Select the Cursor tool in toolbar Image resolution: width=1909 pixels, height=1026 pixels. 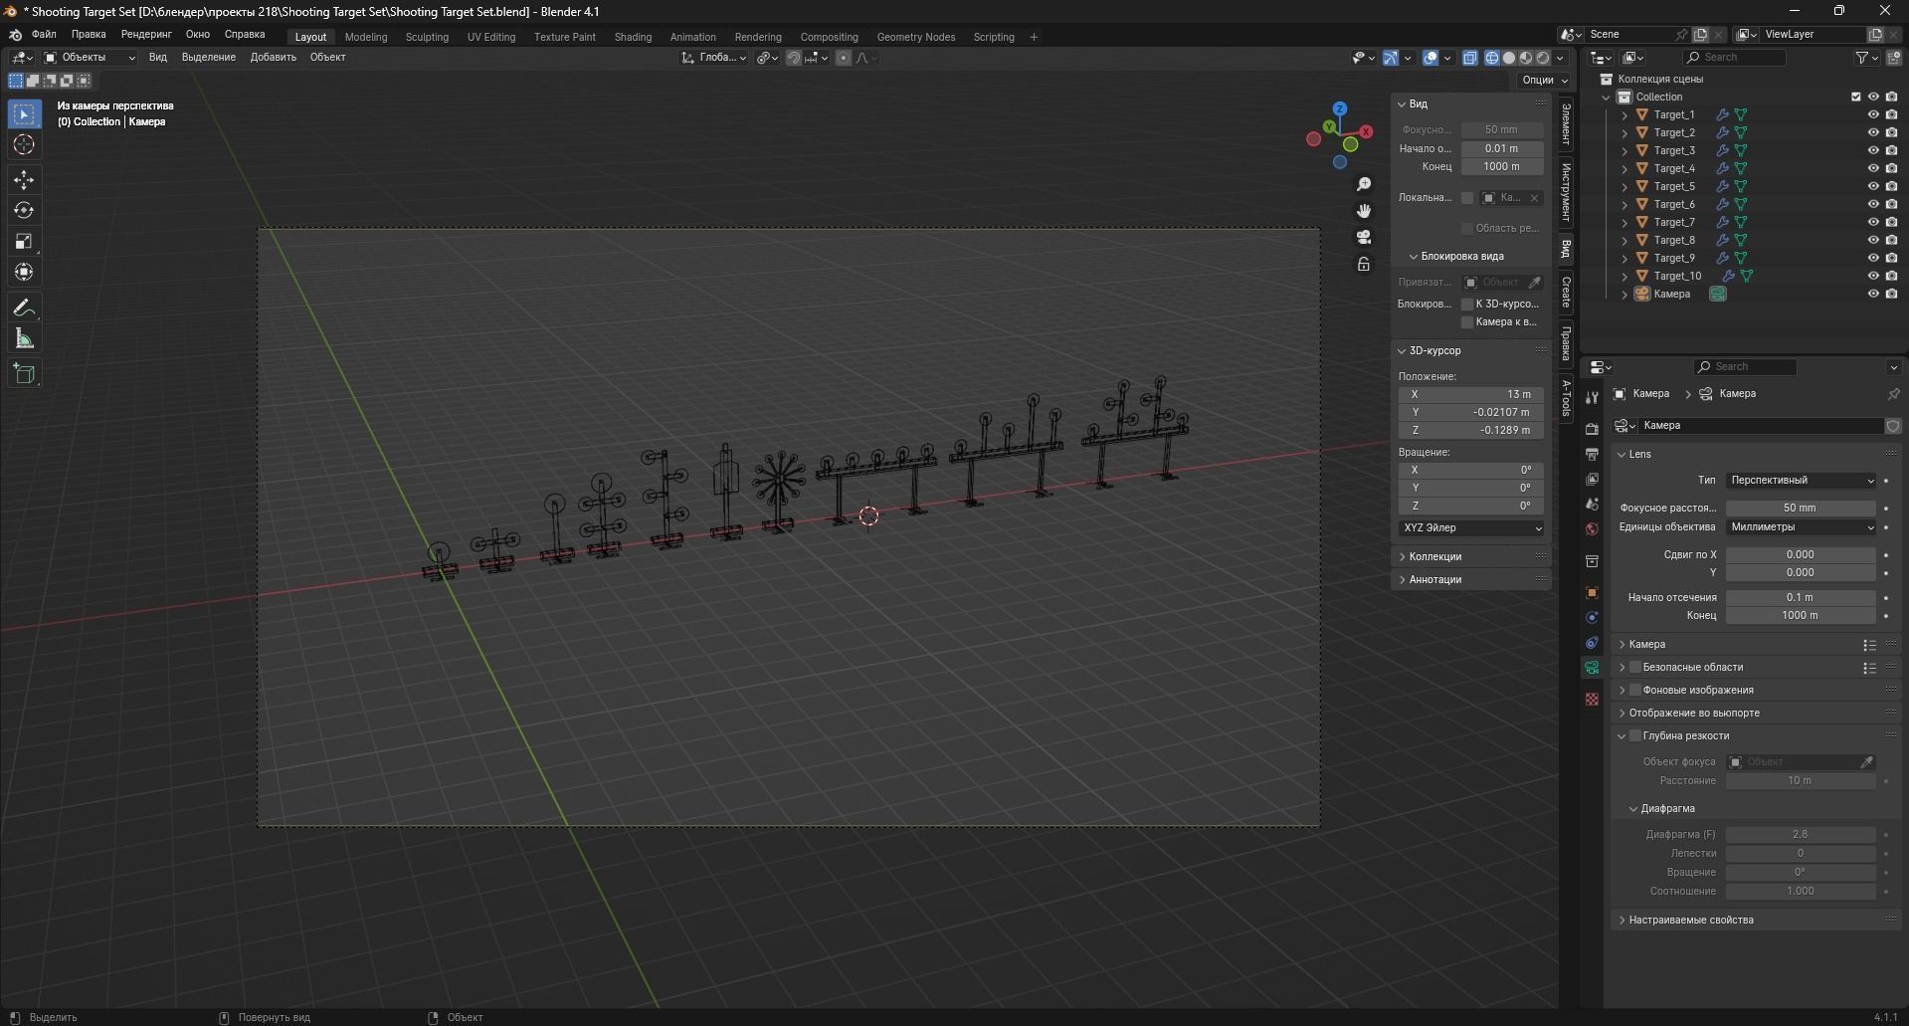click(x=24, y=145)
